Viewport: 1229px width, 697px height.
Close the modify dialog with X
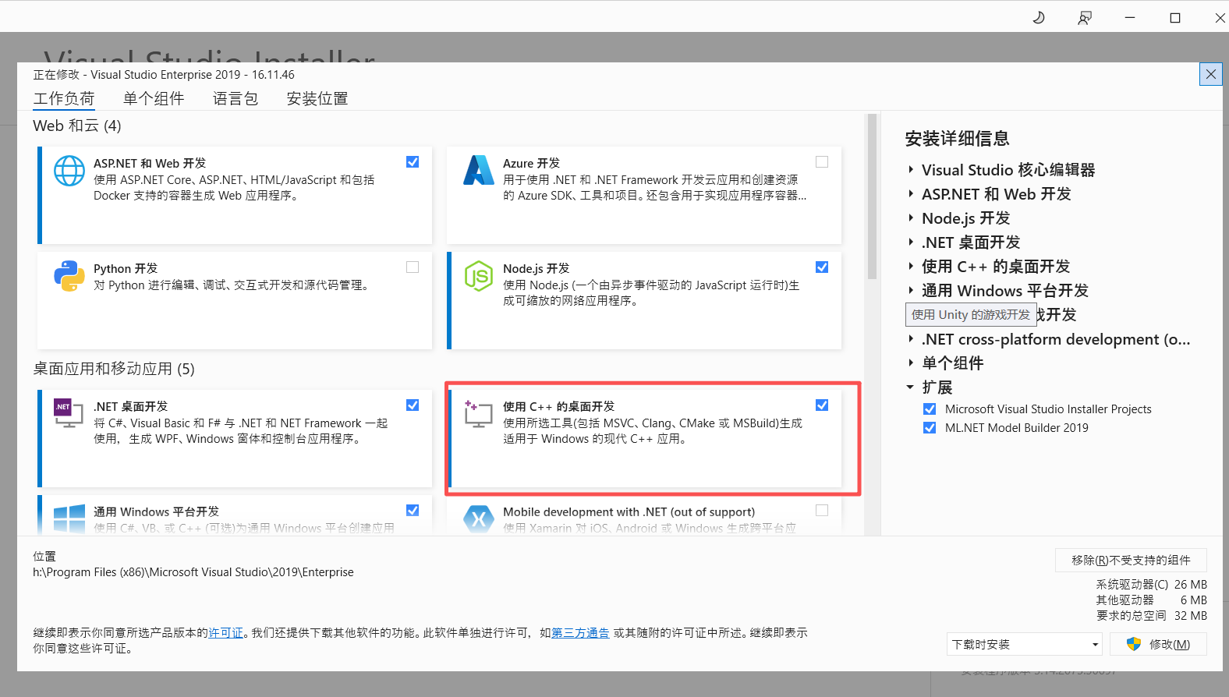(1210, 74)
